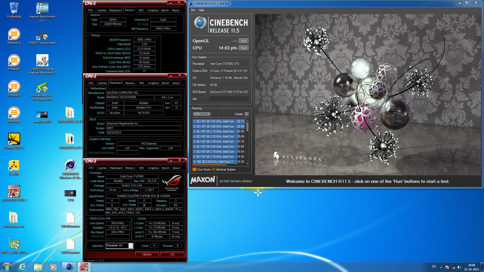The width and height of the screenshot is (484, 272).
Task: Open Windows Explorer from taskbar
Action: tap(38, 267)
